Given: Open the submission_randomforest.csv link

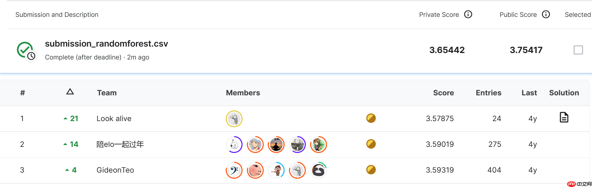Looking at the screenshot, I should click(x=107, y=44).
